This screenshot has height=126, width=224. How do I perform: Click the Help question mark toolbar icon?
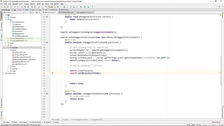pyautogui.click(x=92, y=7)
